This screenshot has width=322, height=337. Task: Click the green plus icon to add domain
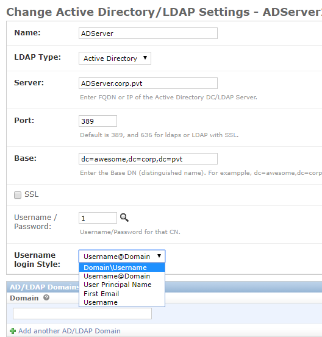[x=13, y=331]
